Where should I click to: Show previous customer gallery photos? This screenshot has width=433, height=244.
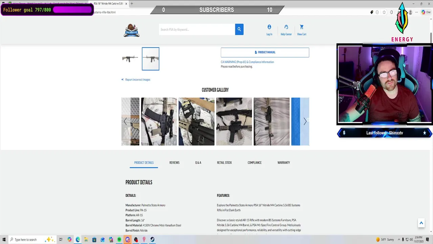125,121
